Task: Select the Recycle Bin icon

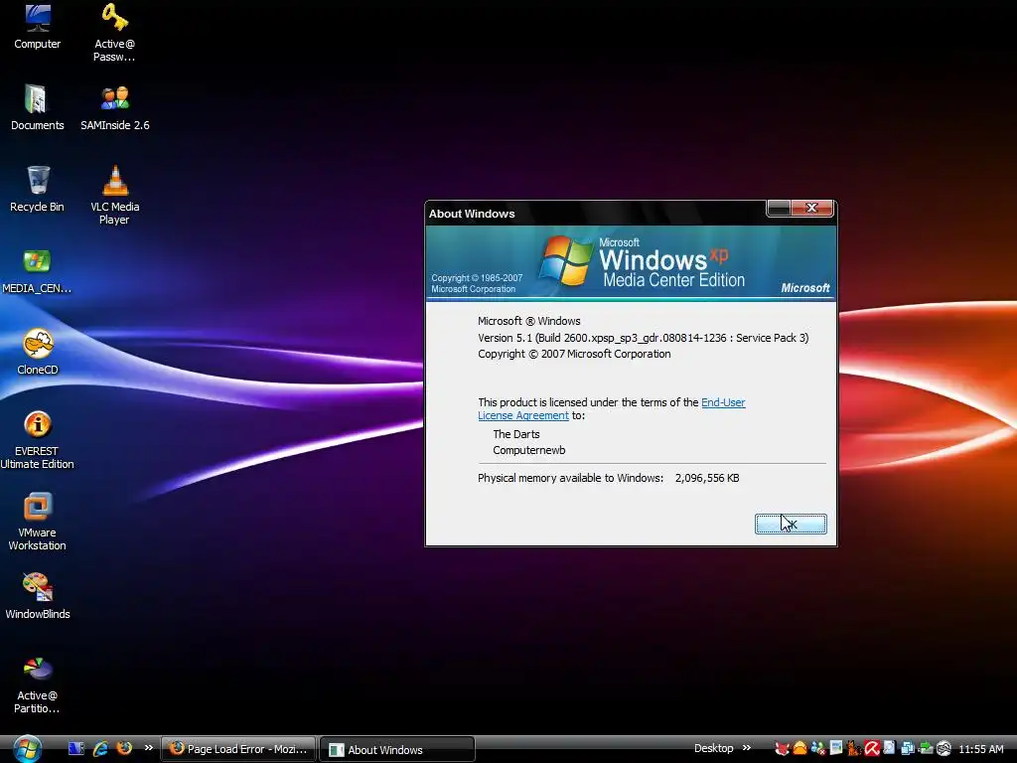Action: pyautogui.click(x=37, y=189)
